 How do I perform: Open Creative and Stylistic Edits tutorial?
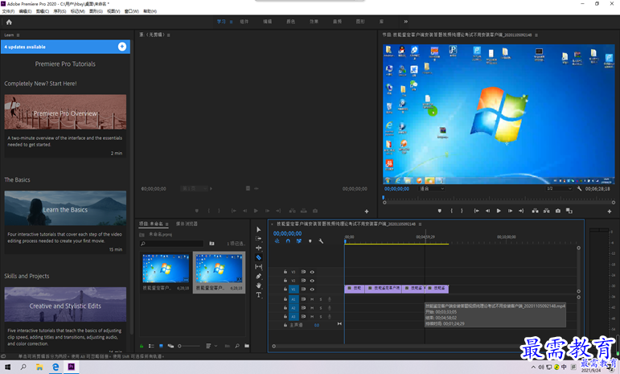(x=65, y=304)
